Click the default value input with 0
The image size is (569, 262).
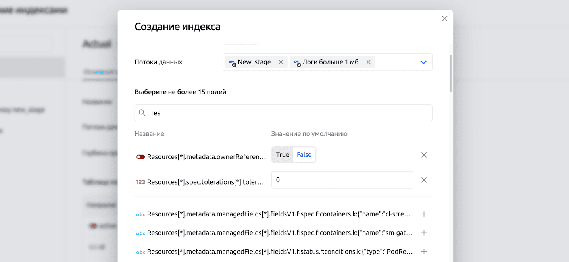pos(342,180)
